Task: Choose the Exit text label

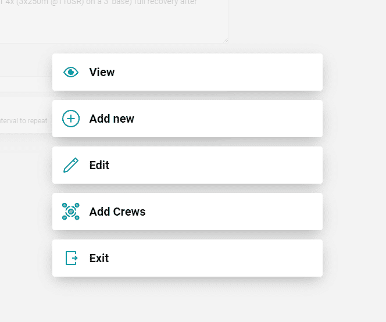Action: [x=99, y=258]
